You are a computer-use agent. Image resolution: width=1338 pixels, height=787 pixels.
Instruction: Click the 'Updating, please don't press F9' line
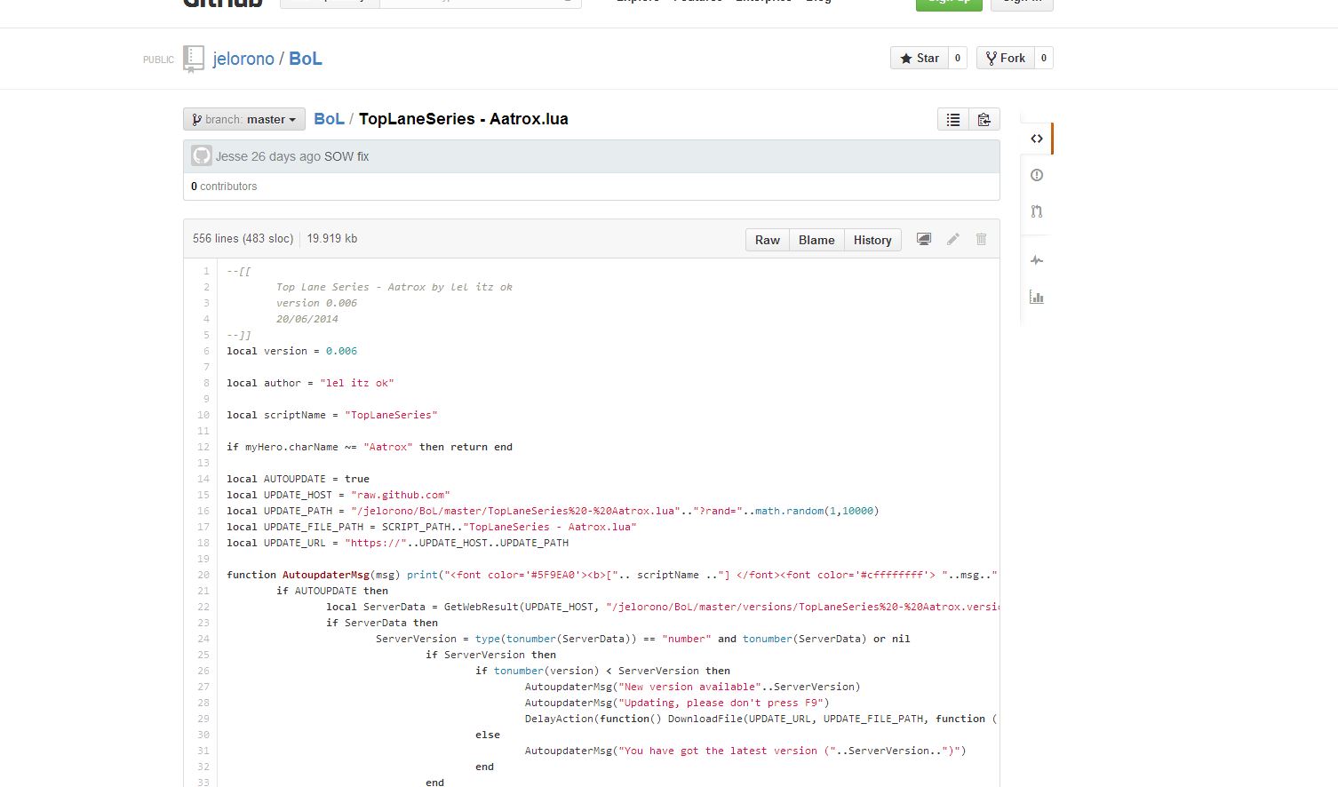click(677, 703)
